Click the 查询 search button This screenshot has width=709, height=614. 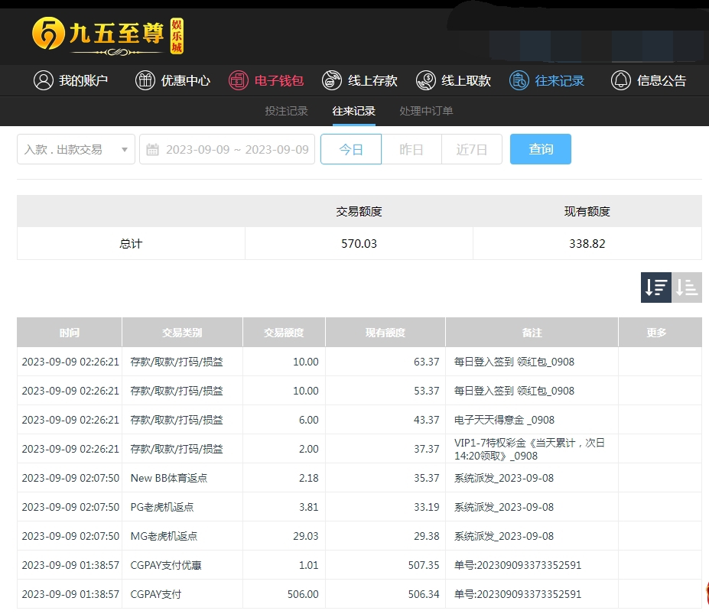coord(540,149)
